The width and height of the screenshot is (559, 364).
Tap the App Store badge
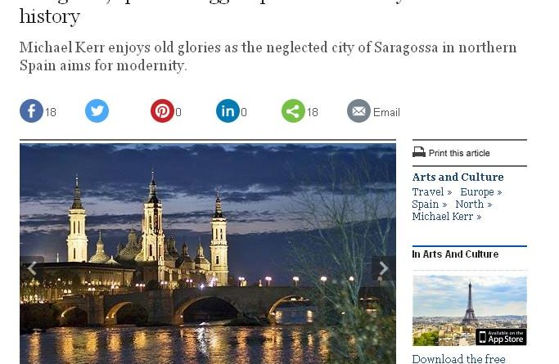[501, 337]
